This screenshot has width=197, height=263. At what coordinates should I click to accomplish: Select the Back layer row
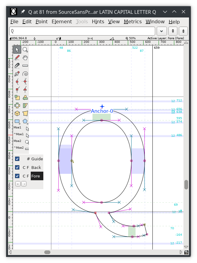pos(28,167)
